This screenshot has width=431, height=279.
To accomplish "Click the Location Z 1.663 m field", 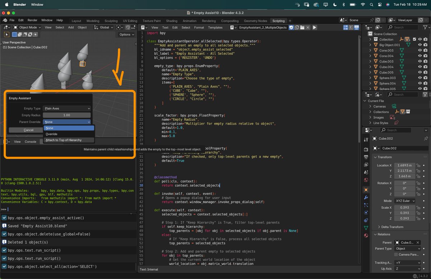I will (404, 176).
